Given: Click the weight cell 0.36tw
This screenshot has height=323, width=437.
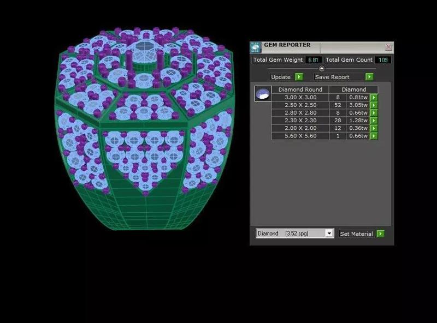Looking at the screenshot, I should 358,128.
